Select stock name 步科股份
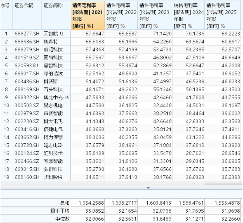Screen dimensions: 243x223 coord(53,177)
